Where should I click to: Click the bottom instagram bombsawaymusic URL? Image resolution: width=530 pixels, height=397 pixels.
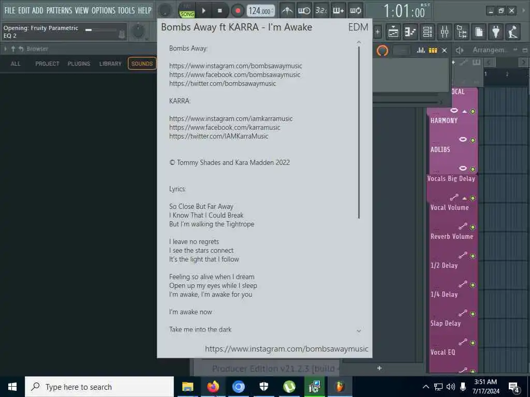pos(287,349)
